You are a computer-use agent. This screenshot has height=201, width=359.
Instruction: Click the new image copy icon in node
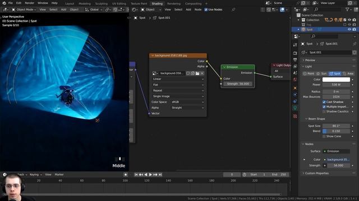click(193, 73)
